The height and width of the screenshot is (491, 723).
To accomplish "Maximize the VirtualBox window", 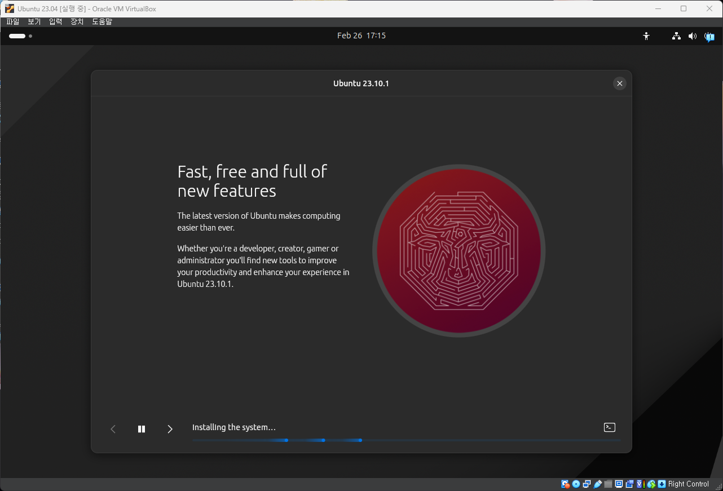I will pos(684,8).
